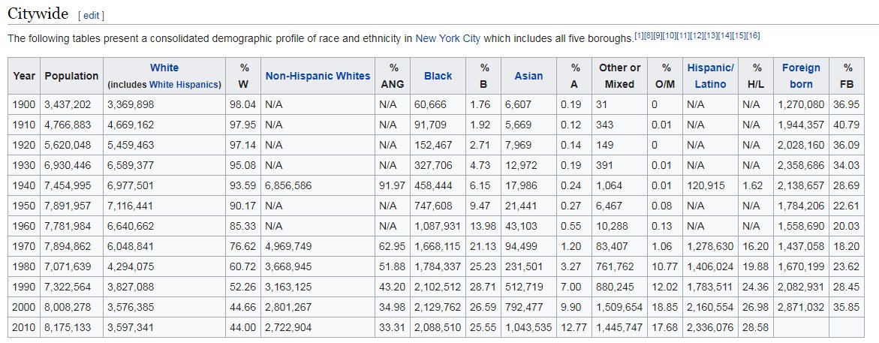
Task: Select the 12.77 percent Asian cell
Action: (x=574, y=326)
